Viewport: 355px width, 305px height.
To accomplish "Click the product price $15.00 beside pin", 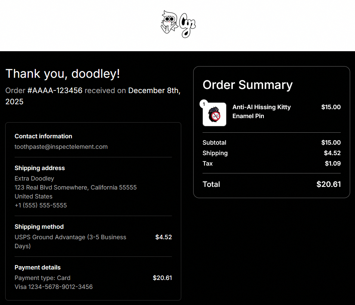I will click(331, 107).
